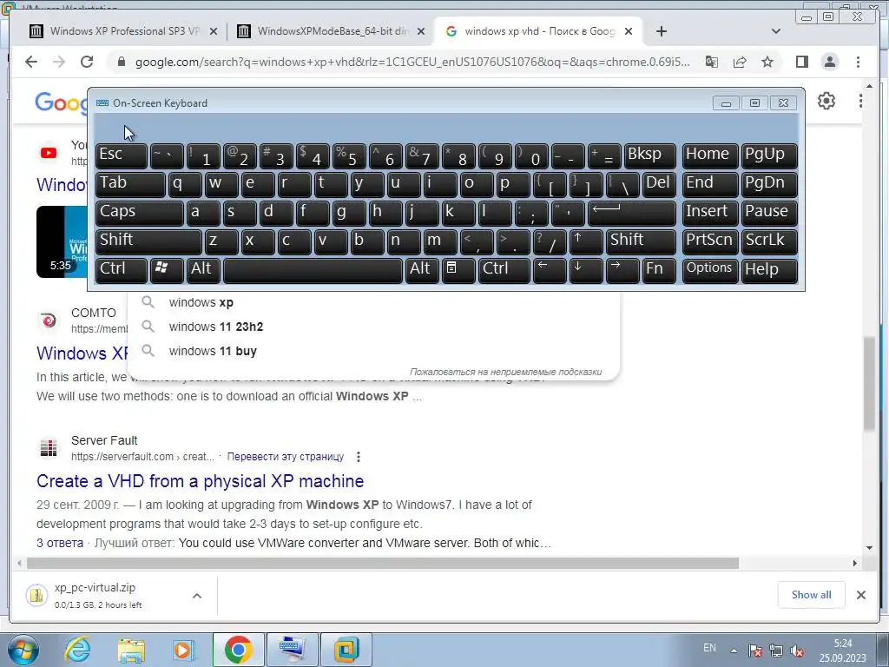Click the page's vertical scrollbar thumb
Screen dimensions: 889x667
pyautogui.click(x=870, y=383)
